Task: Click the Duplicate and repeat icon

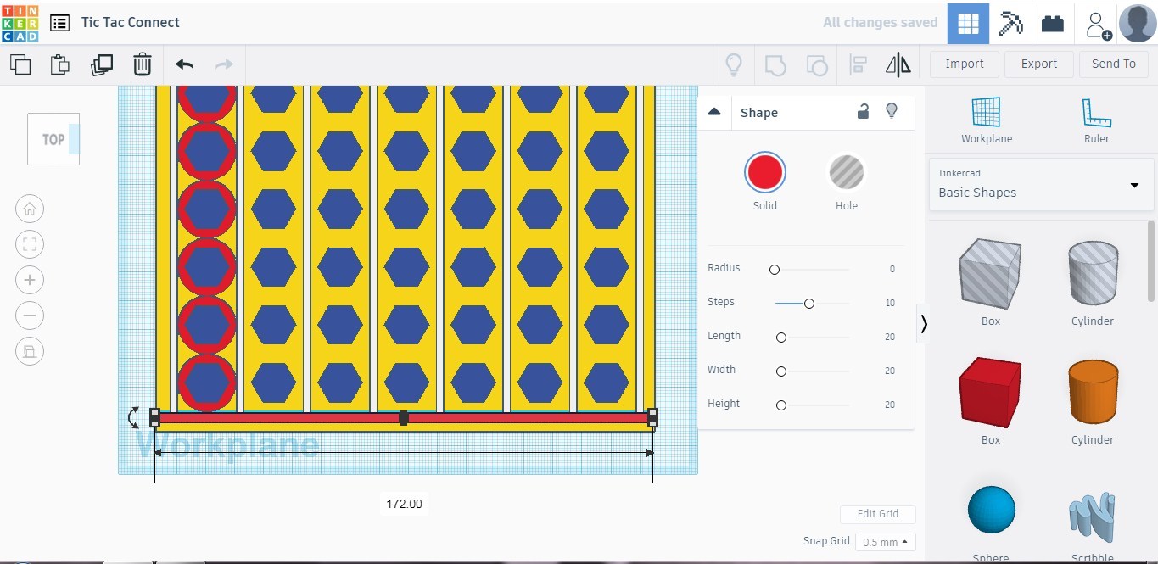Action: click(x=102, y=64)
